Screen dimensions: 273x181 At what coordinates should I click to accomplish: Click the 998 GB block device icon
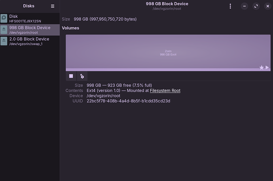tap(4, 30)
